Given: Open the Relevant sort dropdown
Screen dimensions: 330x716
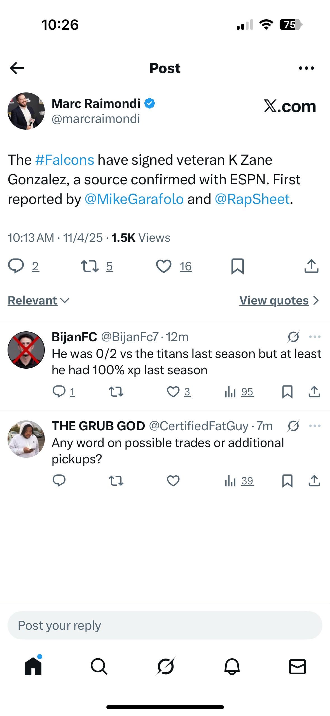Looking at the screenshot, I should click(38, 301).
